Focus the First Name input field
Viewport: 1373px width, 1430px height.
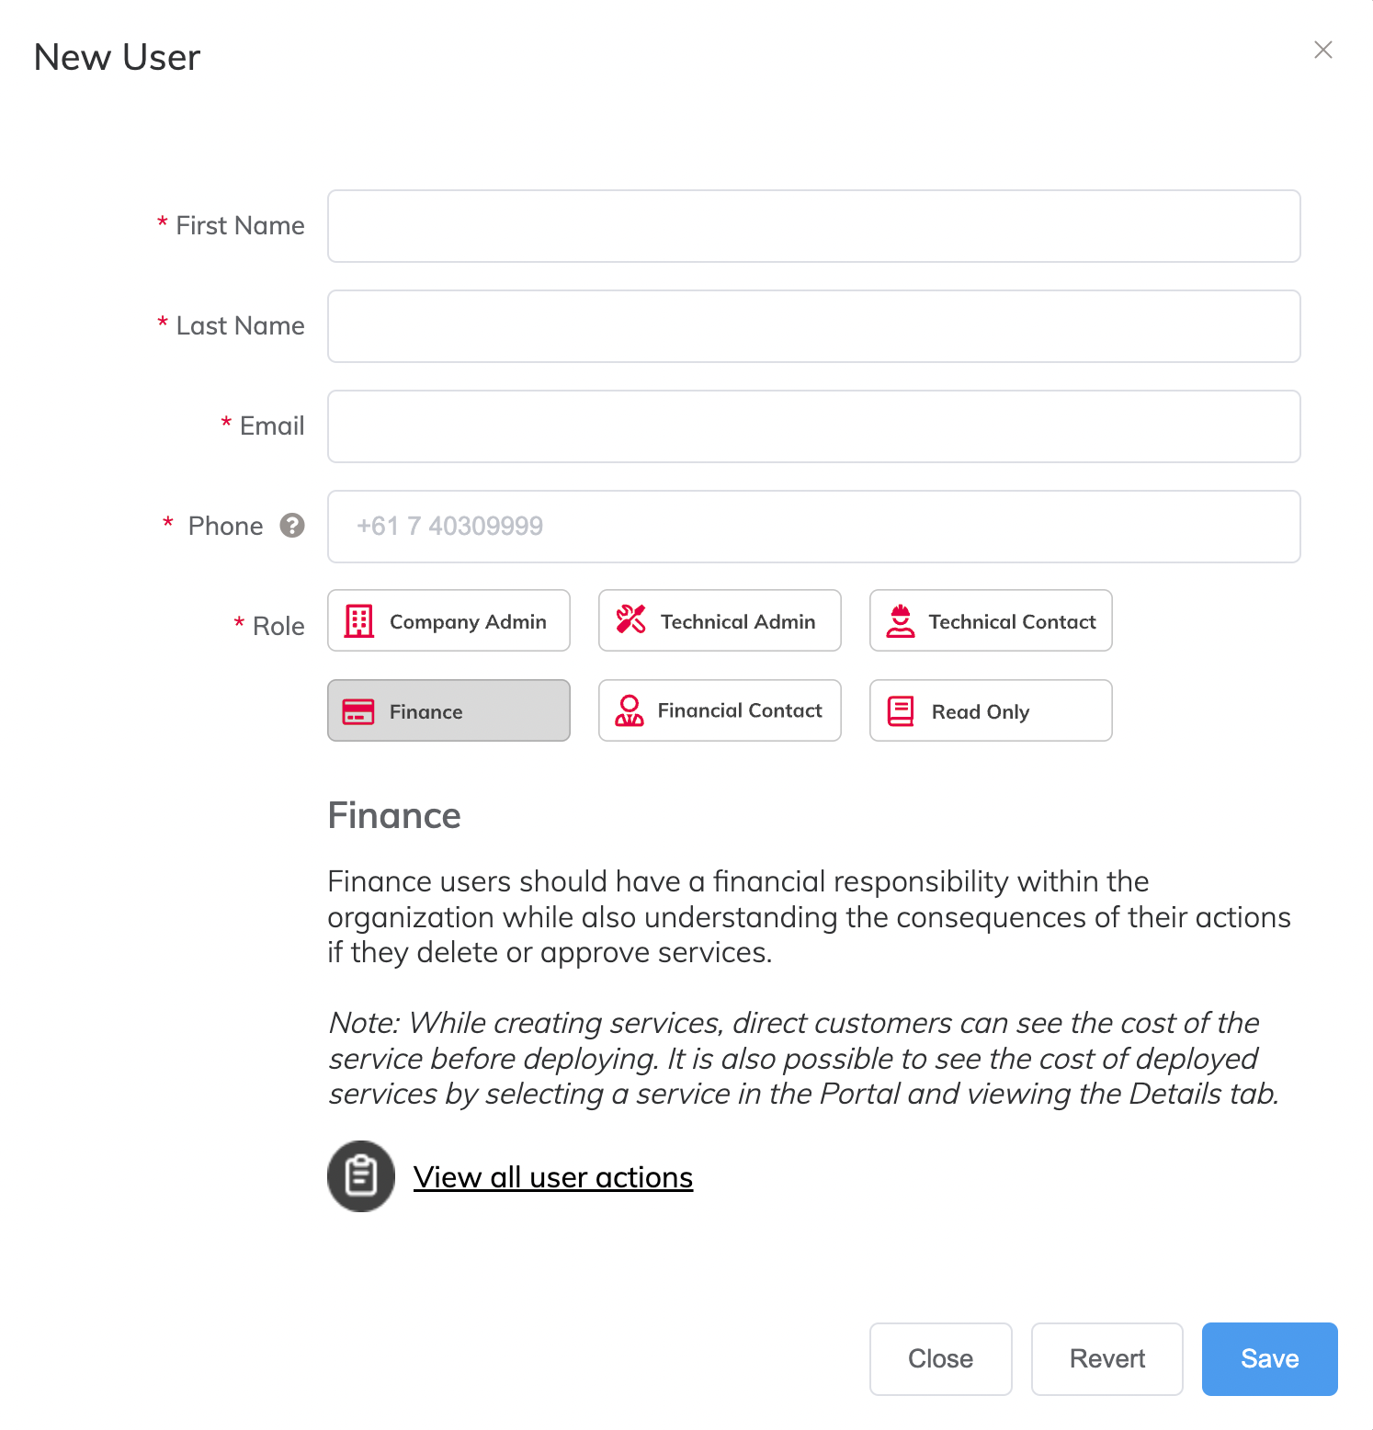point(813,226)
